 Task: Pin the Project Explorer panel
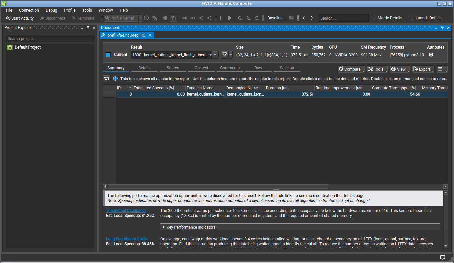88,28
